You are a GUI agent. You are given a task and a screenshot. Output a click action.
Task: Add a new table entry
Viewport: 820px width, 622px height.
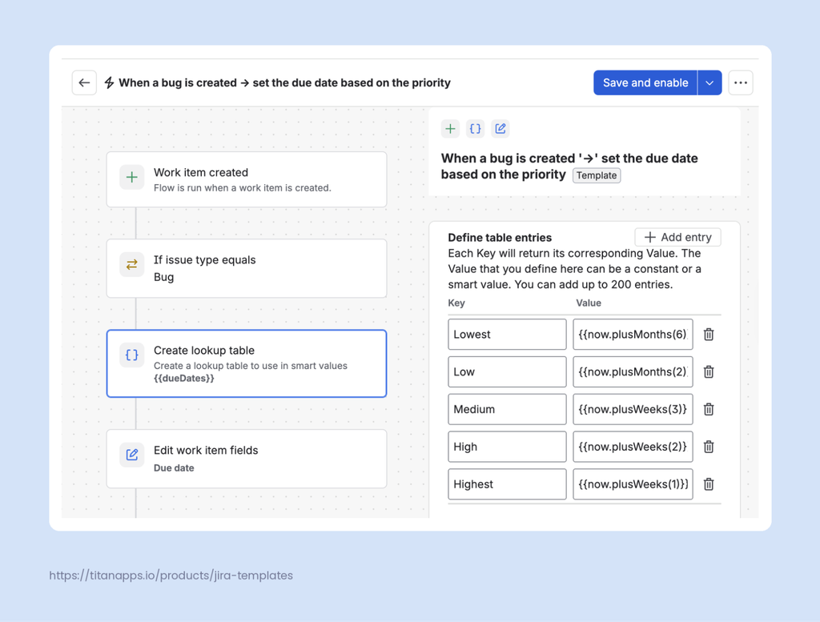(677, 237)
